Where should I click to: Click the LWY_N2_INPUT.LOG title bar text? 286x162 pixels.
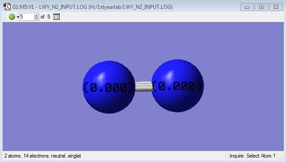(63, 7)
